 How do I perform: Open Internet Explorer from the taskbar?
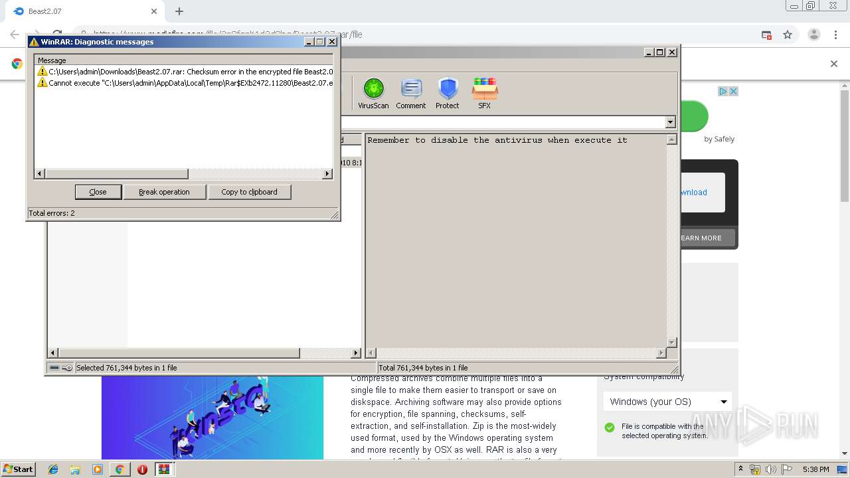(53, 469)
